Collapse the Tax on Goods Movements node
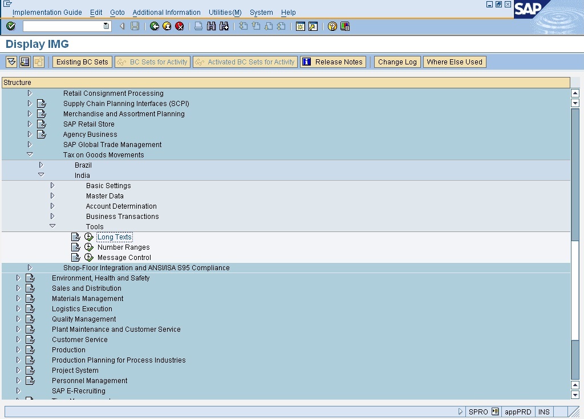This screenshot has height=419, width=584. click(x=30, y=154)
